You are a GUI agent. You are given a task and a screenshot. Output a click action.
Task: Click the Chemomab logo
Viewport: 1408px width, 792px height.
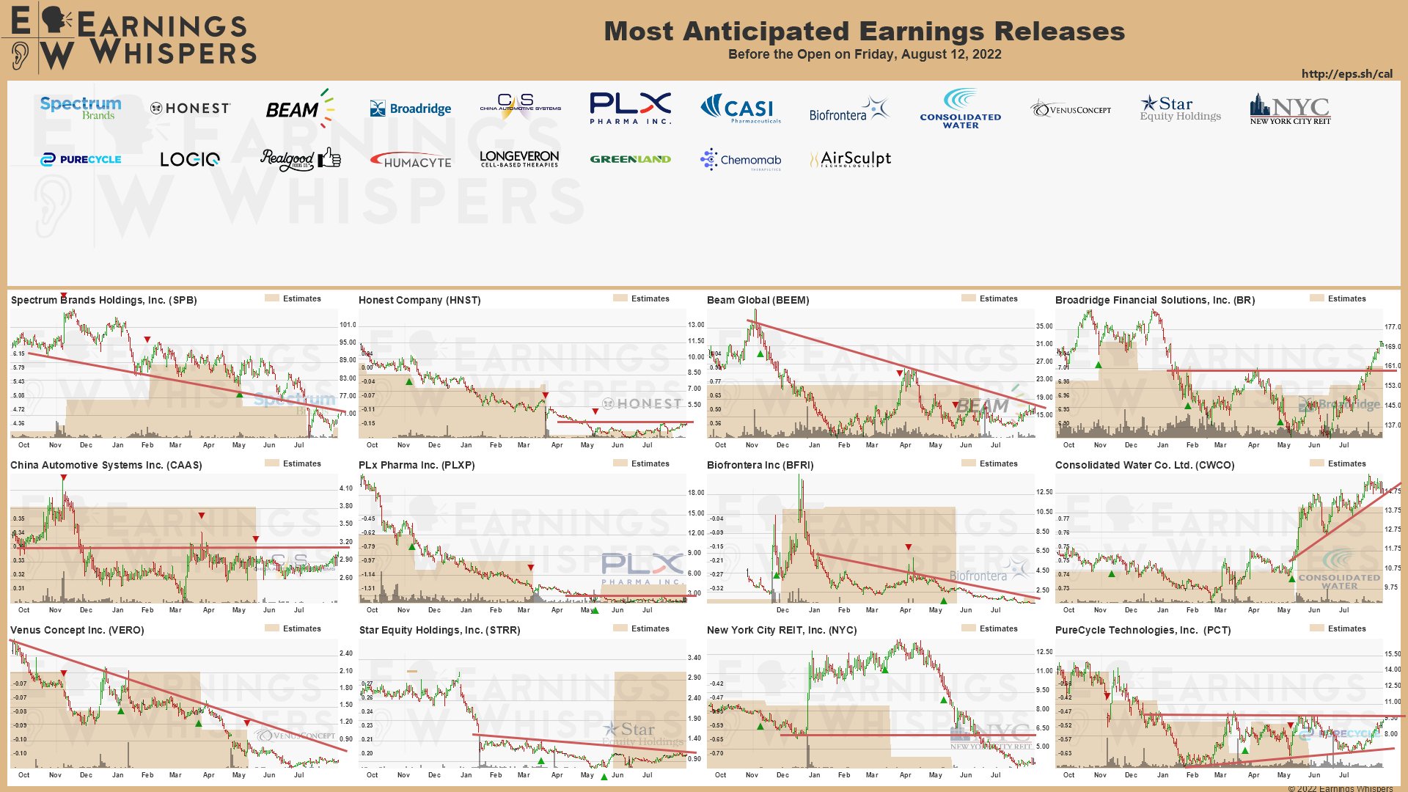pyautogui.click(x=741, y=159)
